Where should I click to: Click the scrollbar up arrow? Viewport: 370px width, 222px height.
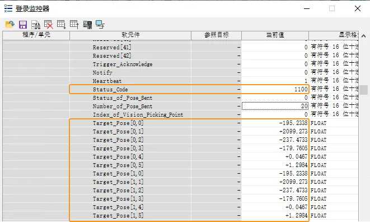[x=364, y=36]
